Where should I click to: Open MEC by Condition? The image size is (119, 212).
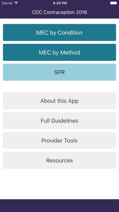(x=60, y=33)
